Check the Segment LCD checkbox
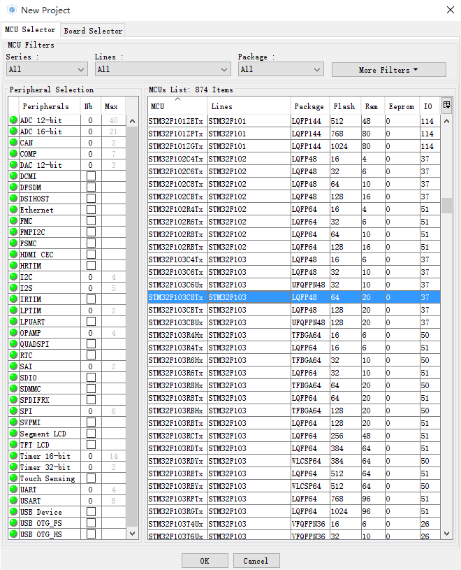 pyautogui.click(x=91, y=434)
